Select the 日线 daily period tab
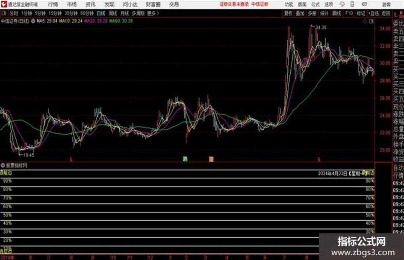The height and width of the screenshot is (260, 404). [x=101, y=13]
